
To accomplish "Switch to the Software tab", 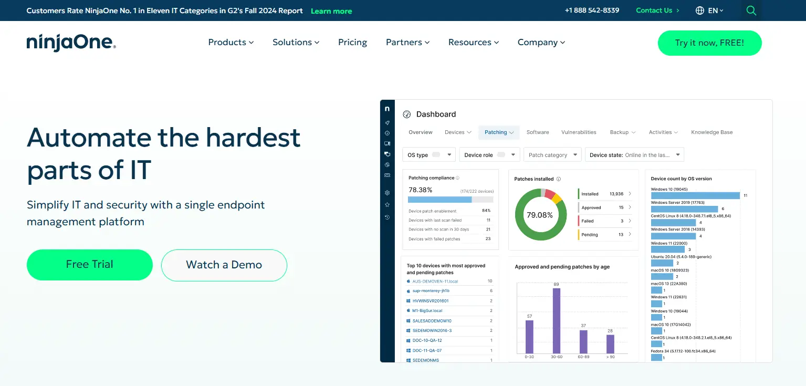I will coord(538,132).
